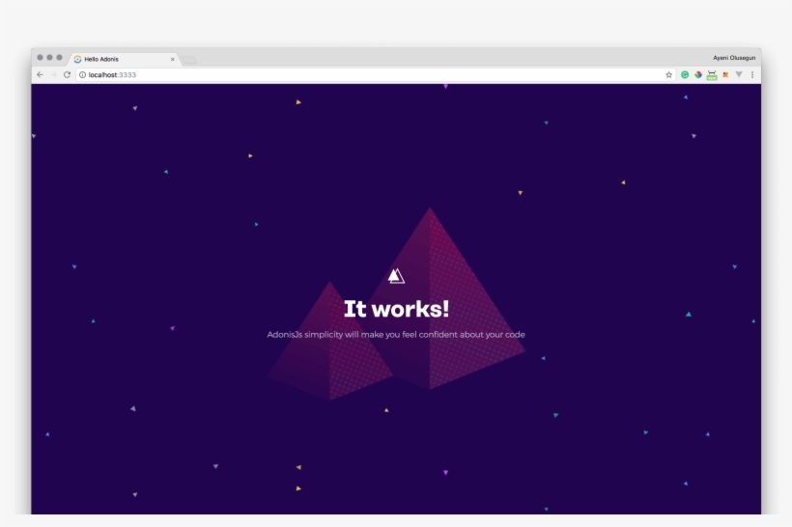The width and height of the screenshot is (792, 527).
Task: Select the Hello Adonis tab
Action: pos(124,59)
